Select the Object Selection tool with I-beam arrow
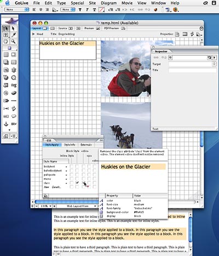The width and height of the screenshot is (219, 256). (x=6, y=29)
